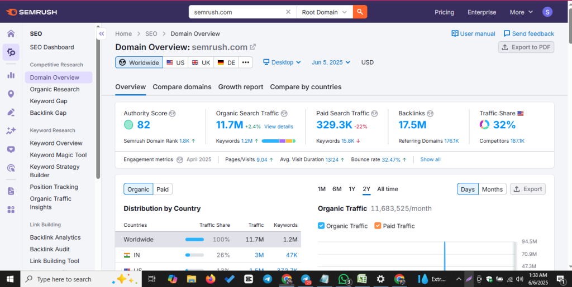This screenshot has height=287, width=572.
Task: Select the US database button
Action: click(x=175, y=62)
